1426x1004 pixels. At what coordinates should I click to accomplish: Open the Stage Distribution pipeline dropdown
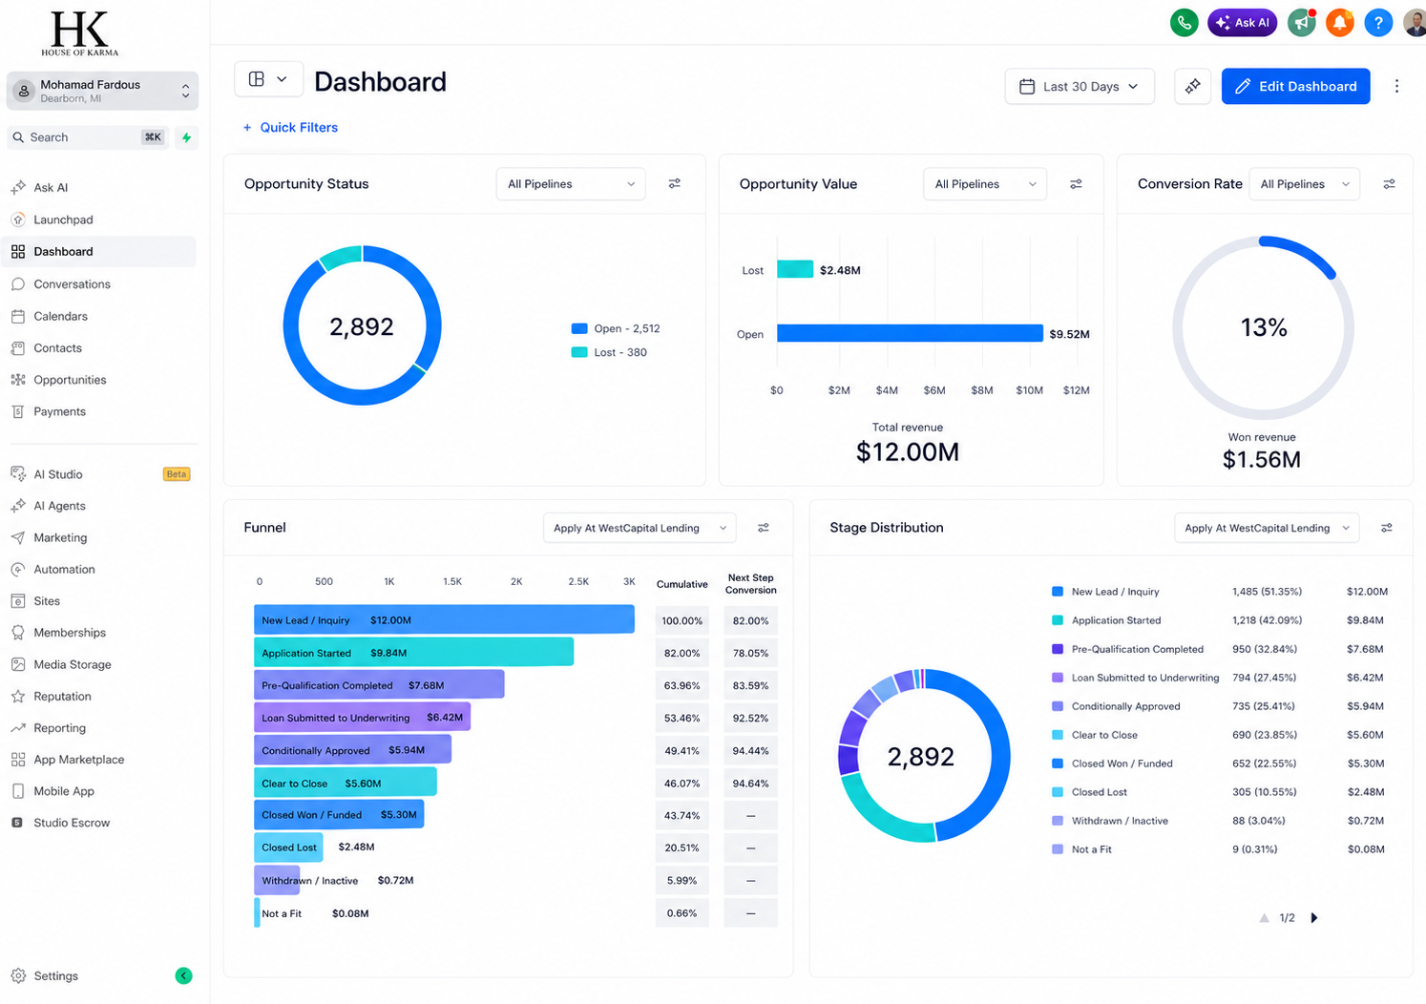(1267, 528)
